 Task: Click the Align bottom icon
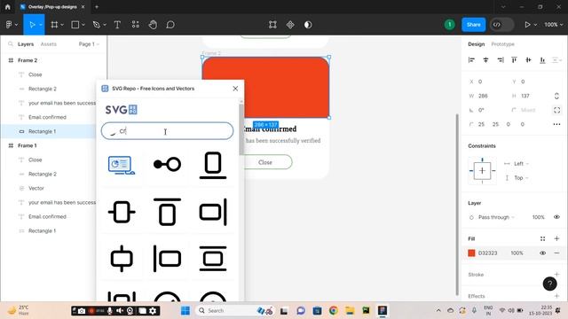(x=542, y=60)
